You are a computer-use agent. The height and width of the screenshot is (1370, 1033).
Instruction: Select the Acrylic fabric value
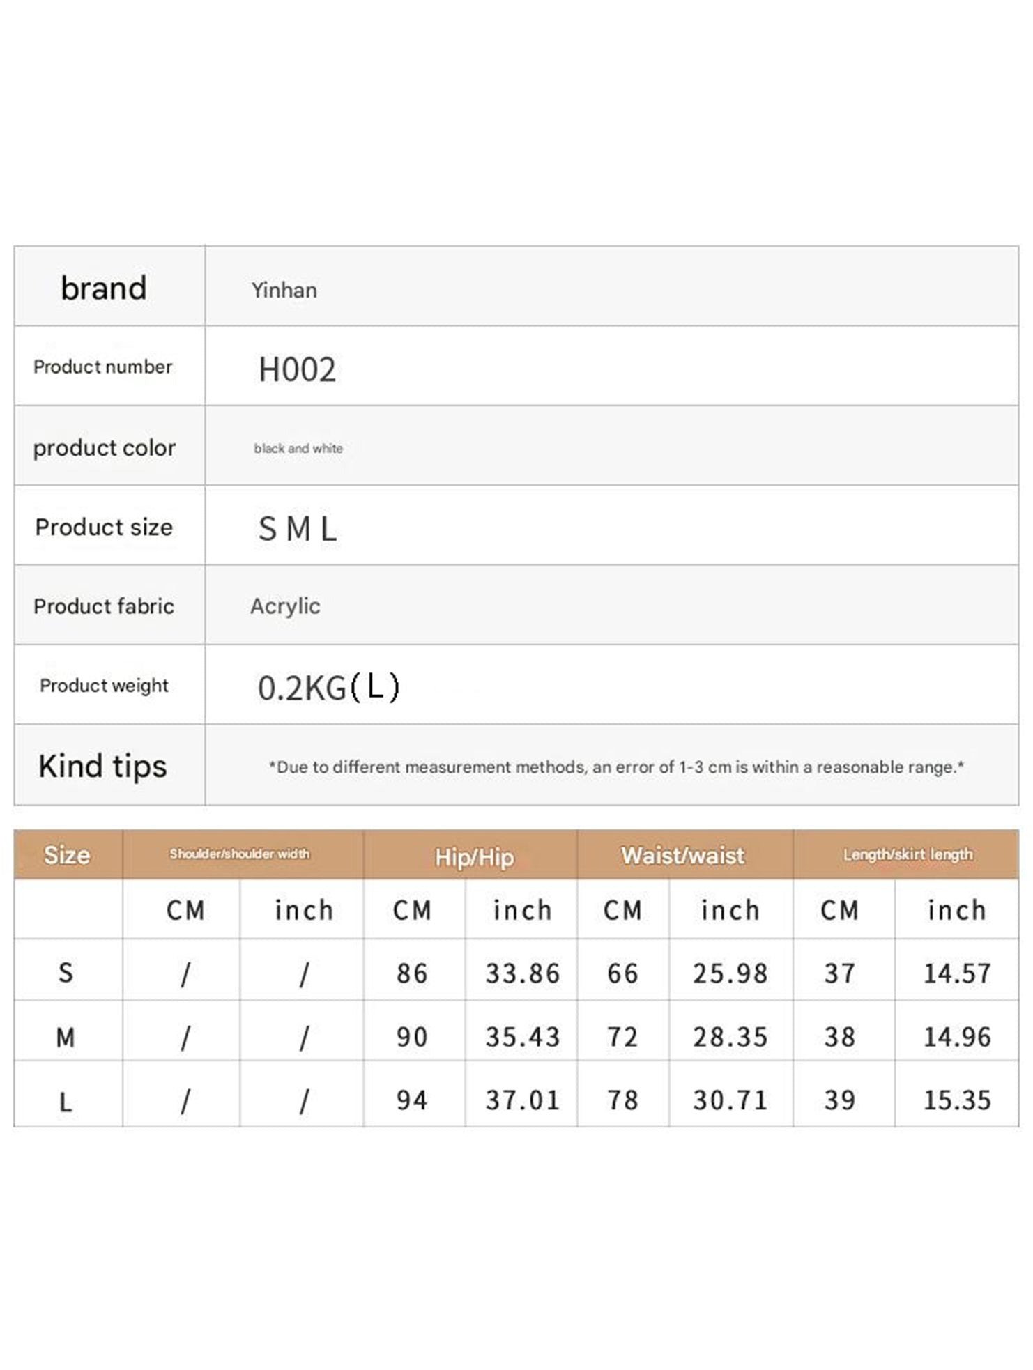tap(285, 606)
